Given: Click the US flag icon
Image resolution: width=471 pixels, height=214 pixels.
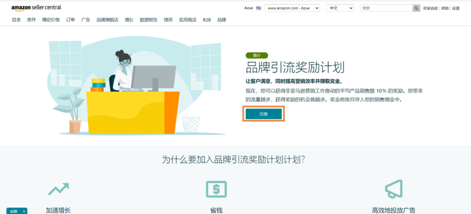Looking at the screenshot, I should pyautogui.click(x=259, y=8).
